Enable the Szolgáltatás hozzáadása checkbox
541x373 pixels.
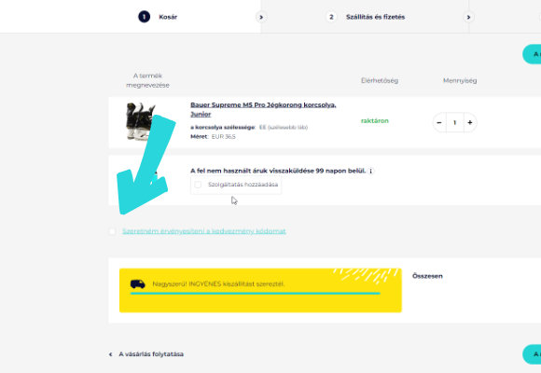click(x=198, y=185)
